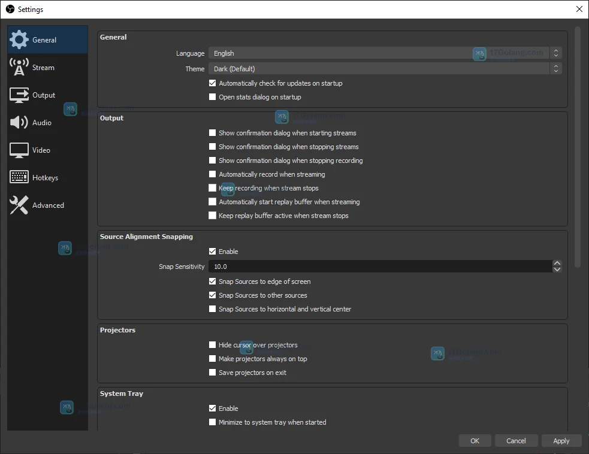Toggle automatic update check on startup
This screenshot has height=454, width=589.
(212, 83)
